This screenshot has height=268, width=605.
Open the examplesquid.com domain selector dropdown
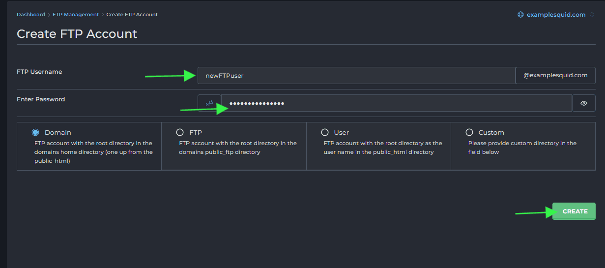click(556, 15)
